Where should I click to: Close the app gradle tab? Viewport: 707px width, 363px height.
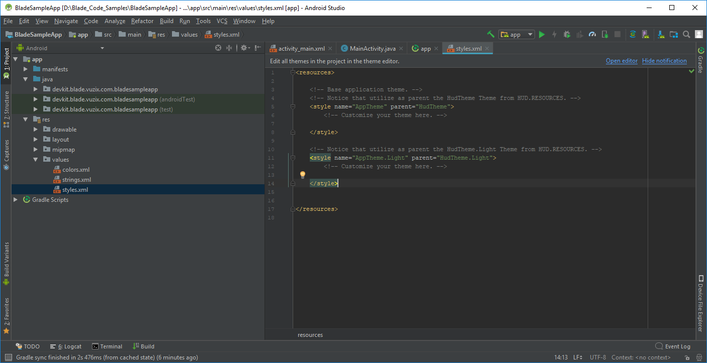[436, 49]
